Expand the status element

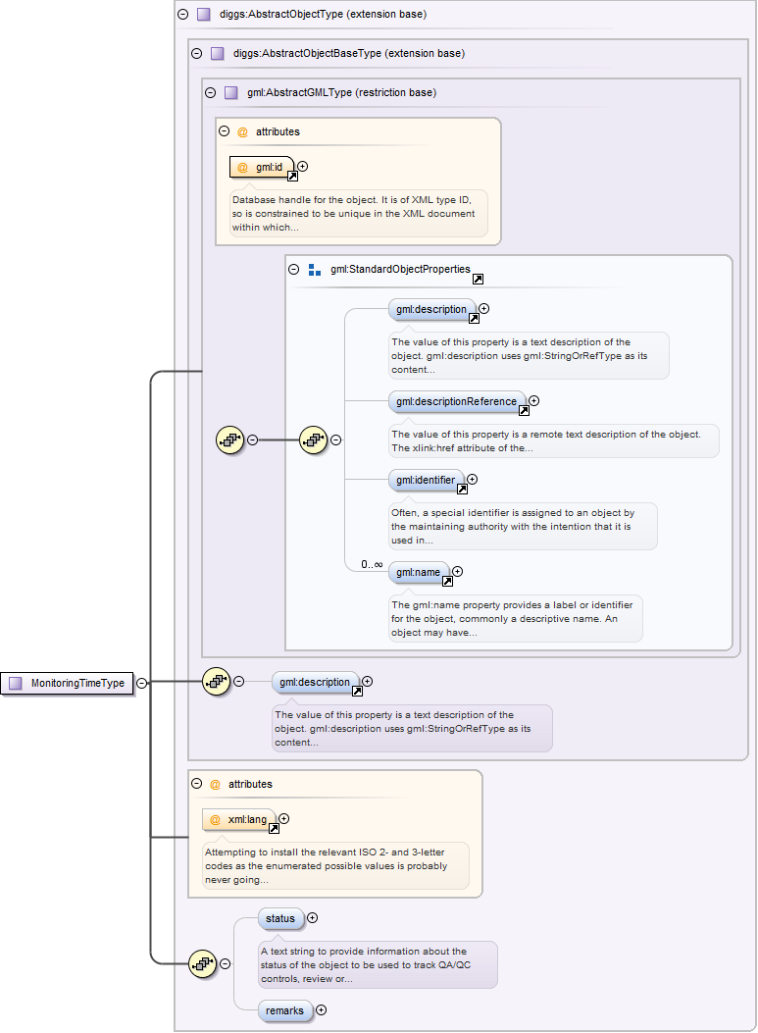(x=313, y=918)
